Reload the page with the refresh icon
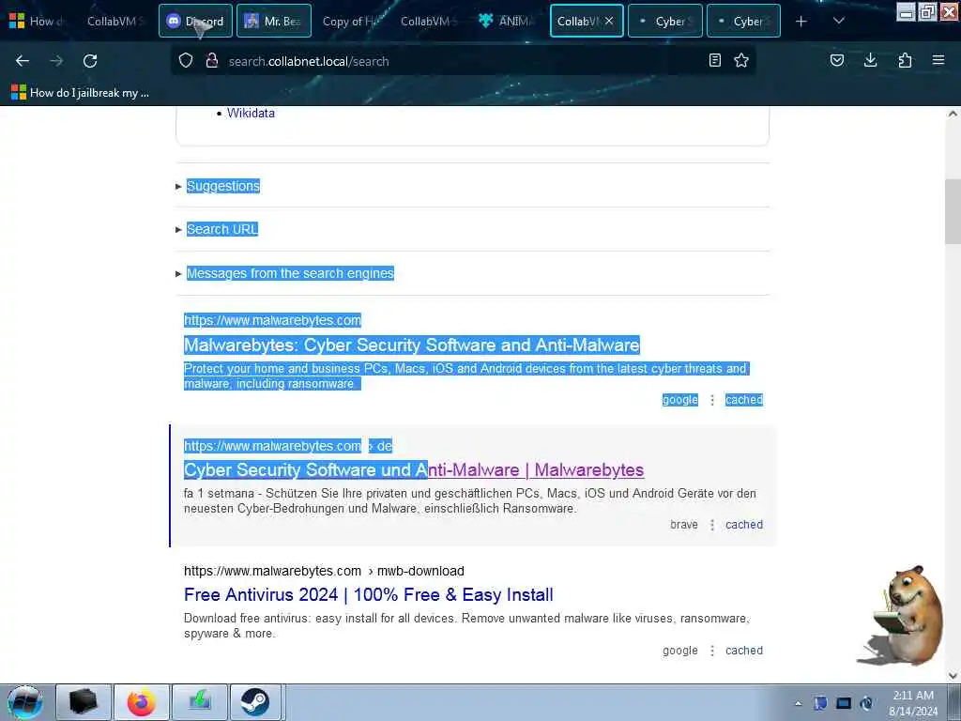The width and height of the screenshot is (961, 721). 90,61
